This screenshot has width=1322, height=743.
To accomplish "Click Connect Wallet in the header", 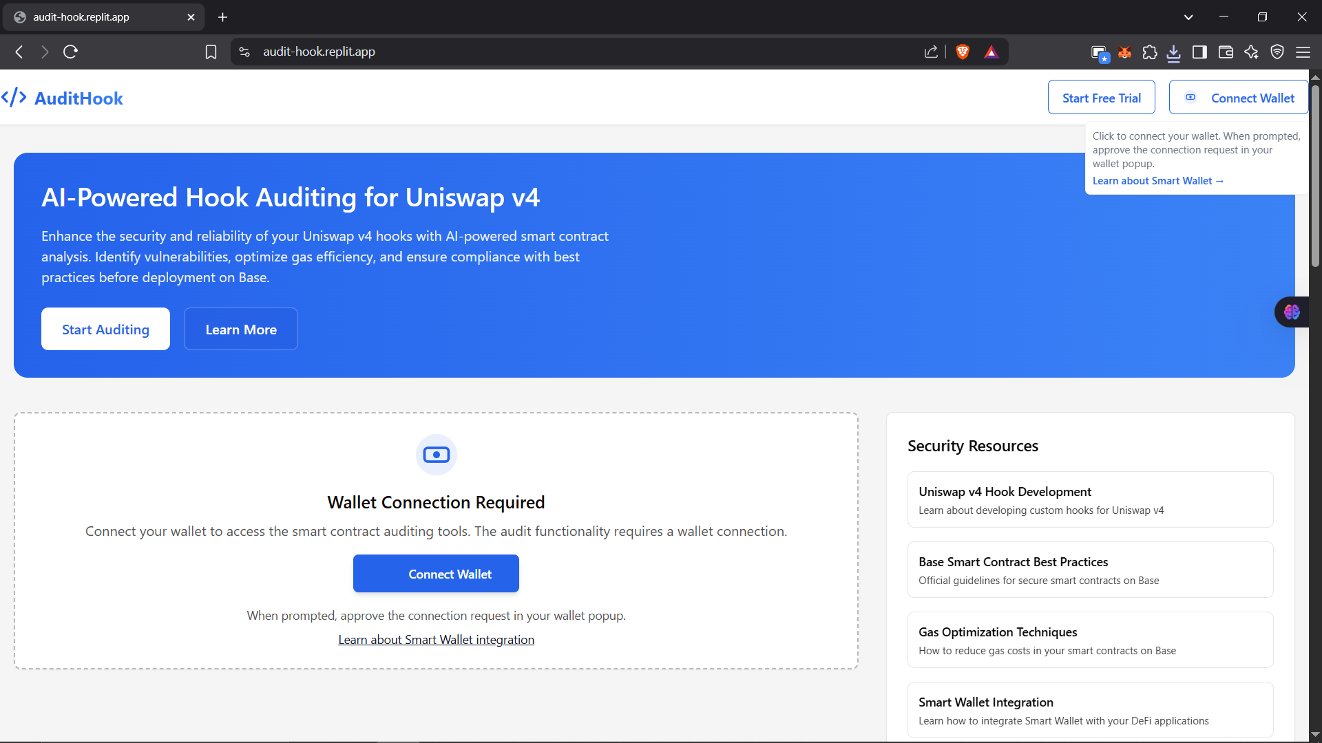I will 1238,98.
